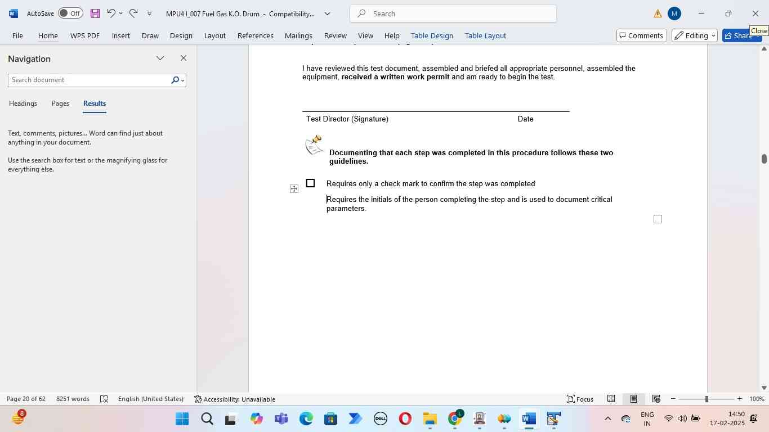Click the Undo arrow icon
Viewport: 769px width, 432px height.
pos(111,13)
